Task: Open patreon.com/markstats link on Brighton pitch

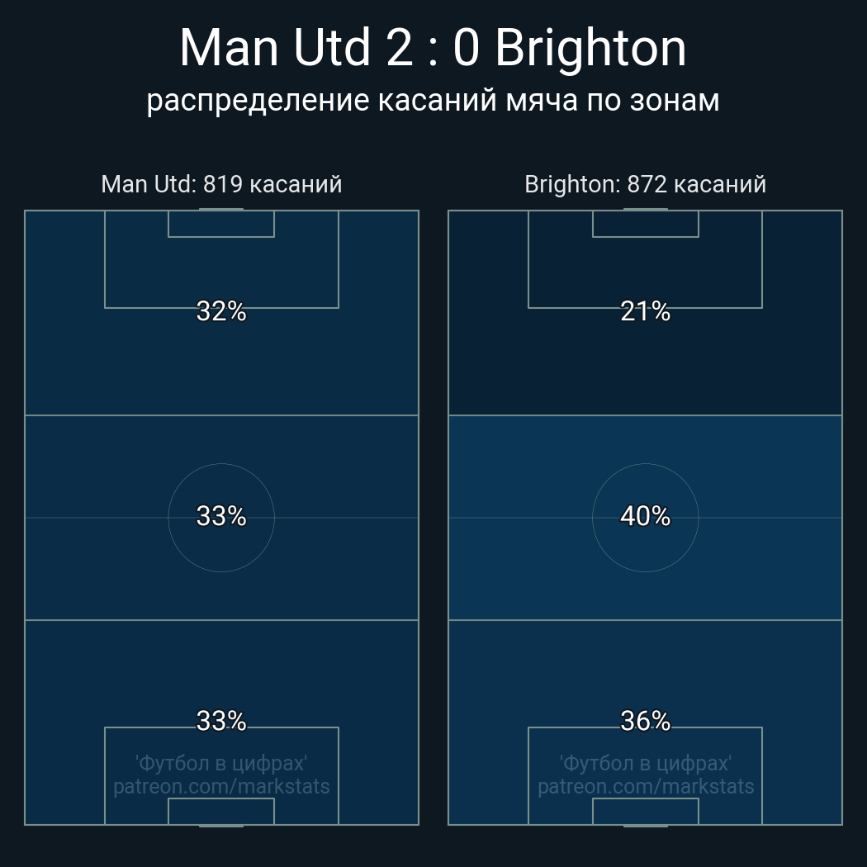Action: (645, 786)
